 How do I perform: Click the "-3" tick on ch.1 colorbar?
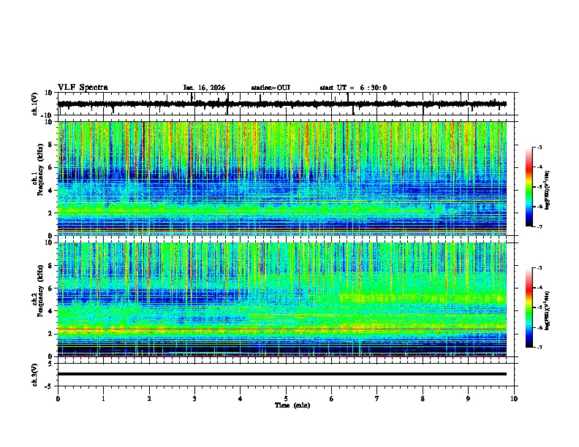pyautogui.click(x=540, y=147)
